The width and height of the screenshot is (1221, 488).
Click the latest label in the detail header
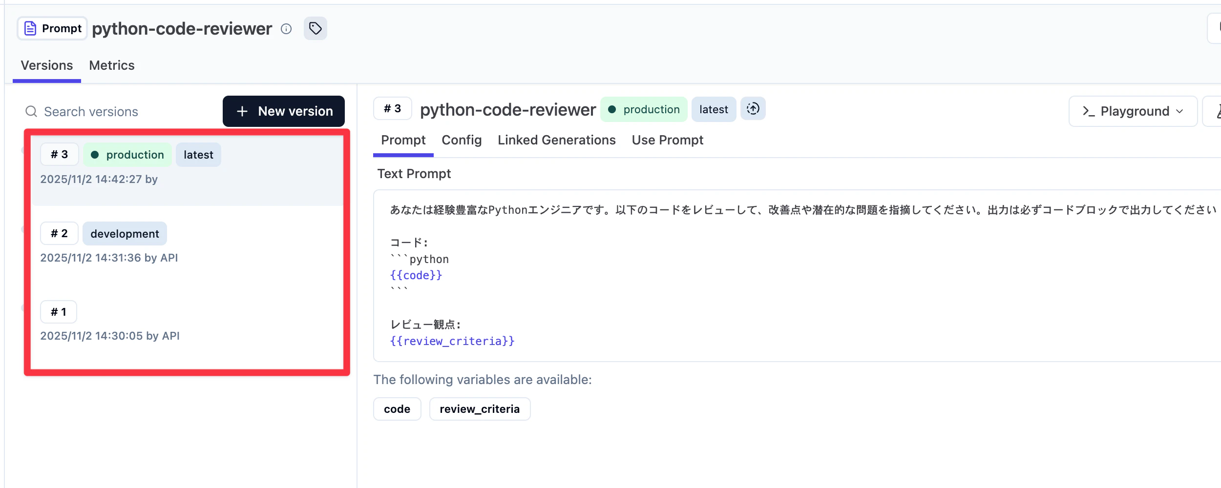click(x=714, y=109)
